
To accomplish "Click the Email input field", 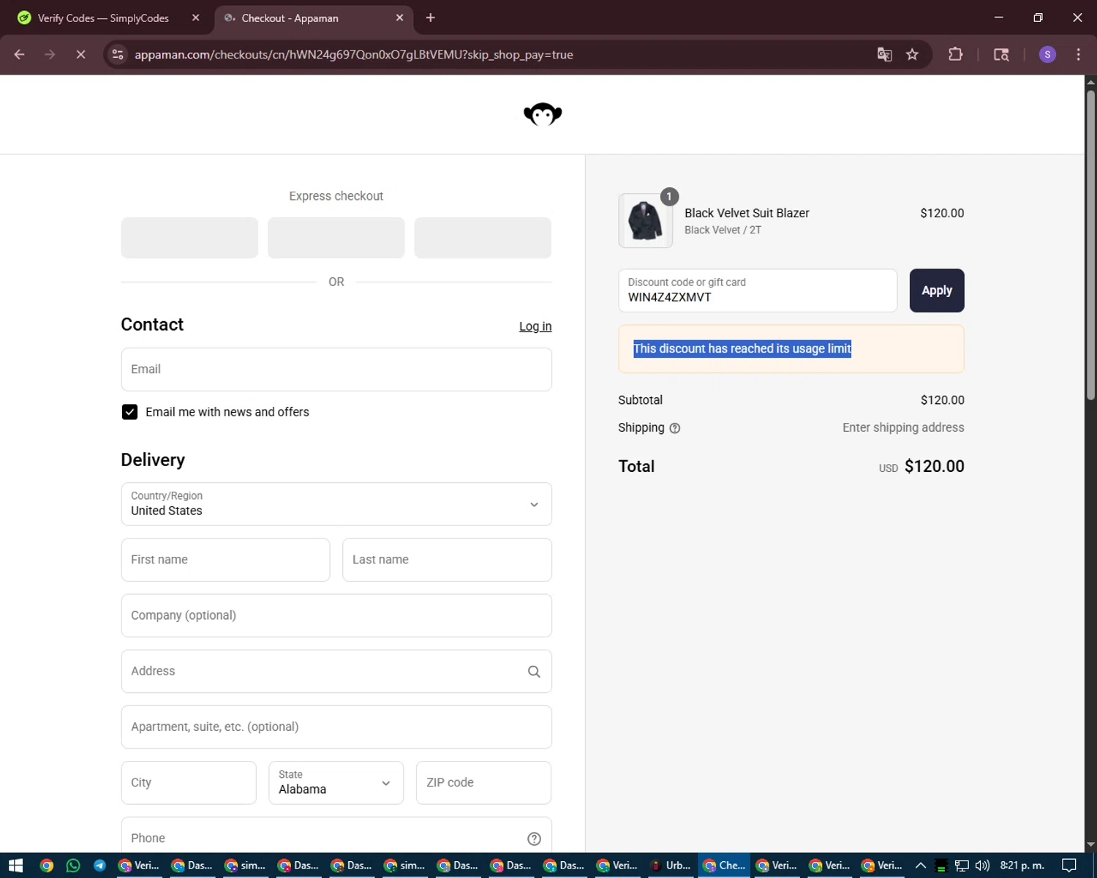I will (336, 369).
